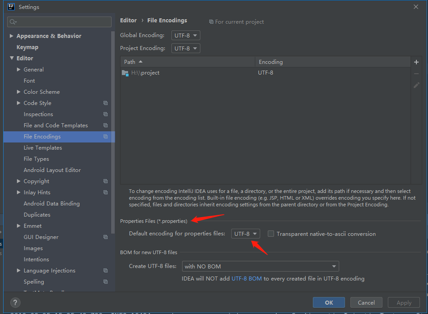
Task: Click the add path plus icon
Action: (416, 62)
